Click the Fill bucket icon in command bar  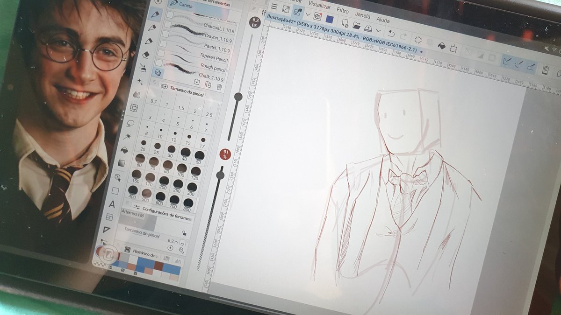click(x=441, y=45)
